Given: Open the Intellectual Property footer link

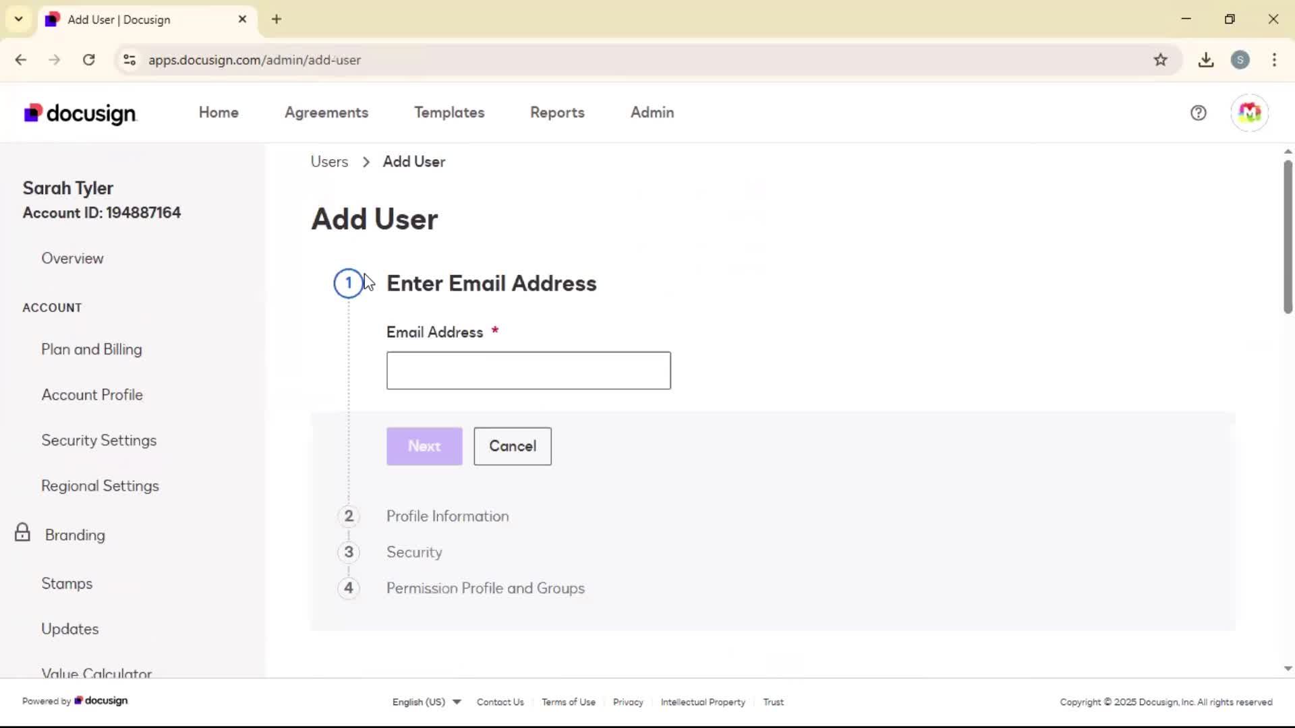Looking at the screenshot, I should 703,702.
